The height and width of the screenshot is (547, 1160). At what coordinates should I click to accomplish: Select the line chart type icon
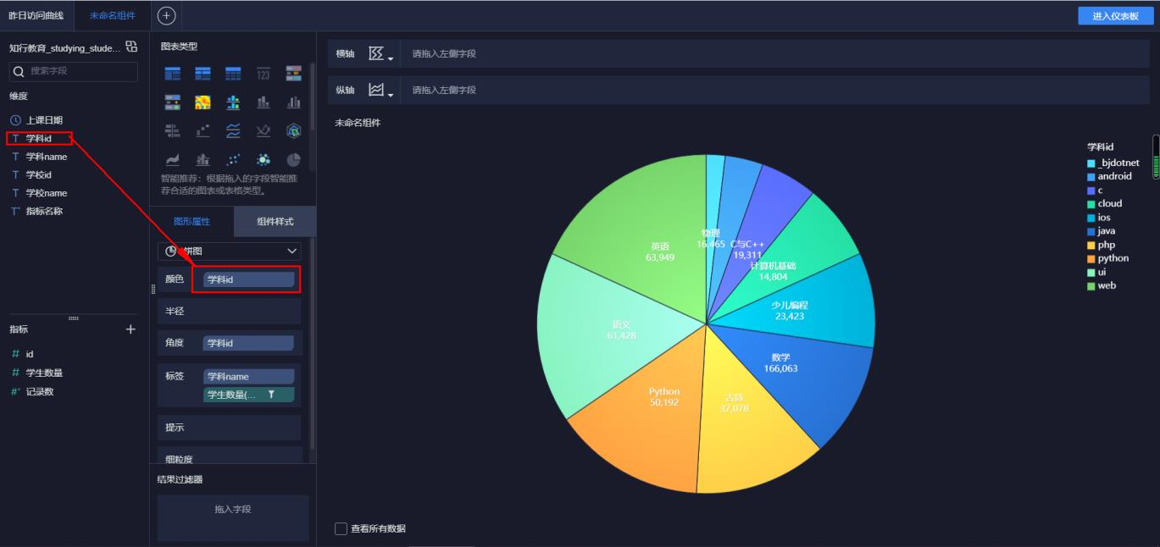coord(234,130)
